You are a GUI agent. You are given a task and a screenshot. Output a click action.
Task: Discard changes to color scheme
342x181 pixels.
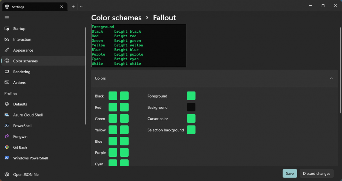317,173
